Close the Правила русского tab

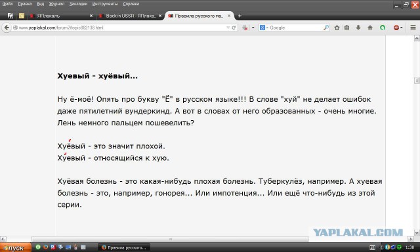229,16
